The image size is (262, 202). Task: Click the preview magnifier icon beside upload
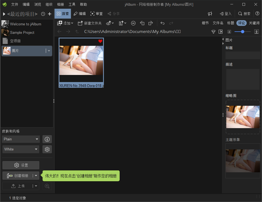click(x=47, y=186)
